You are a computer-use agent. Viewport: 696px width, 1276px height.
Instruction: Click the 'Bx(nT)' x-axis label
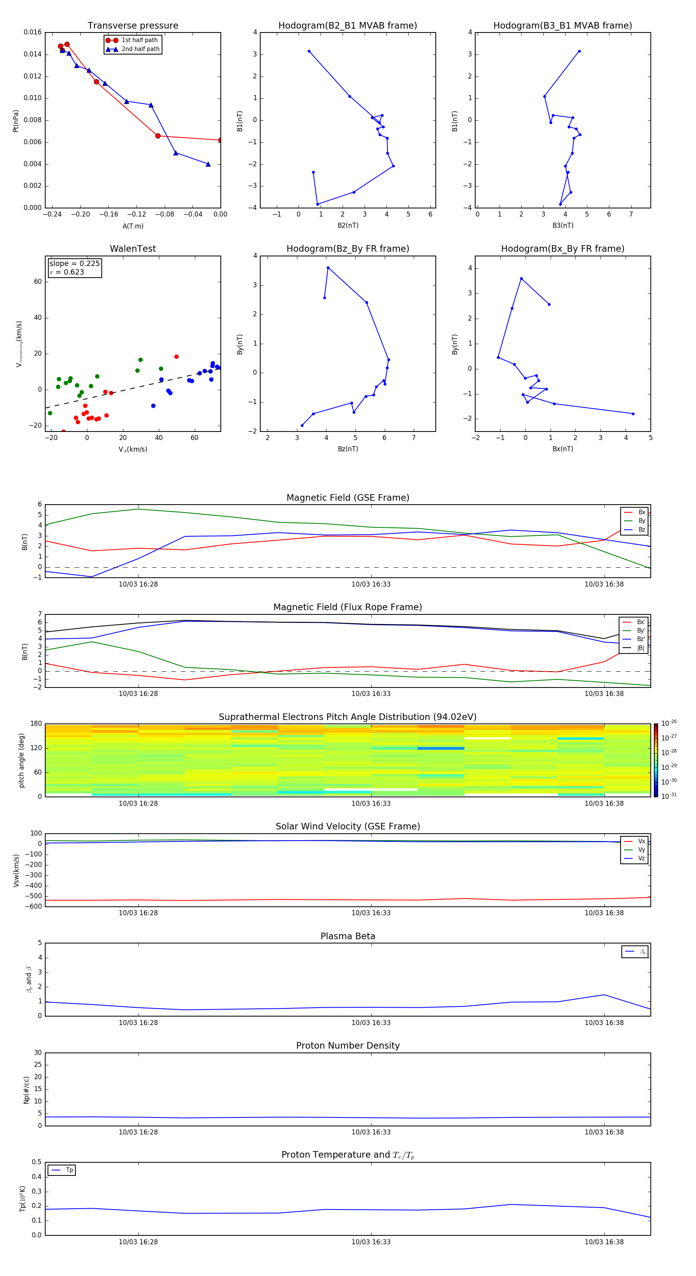[563, 449]
